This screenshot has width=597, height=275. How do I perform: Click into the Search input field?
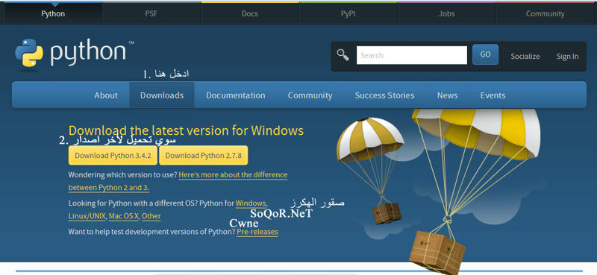[x=412, y=55]
